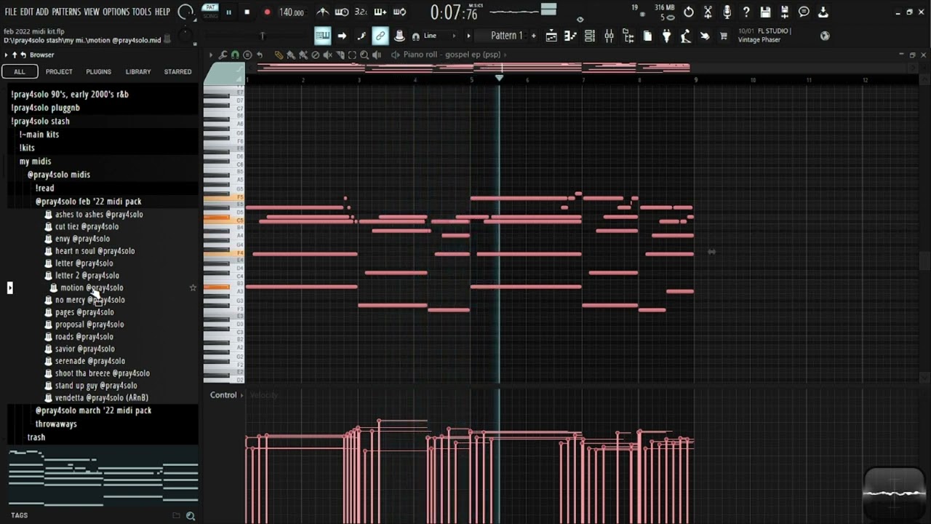Image resolution: width=931 pixels, height=524 pixels.
Task: Collapse the my midis folder
Action: pyautogui.click(x=35, y=162)
